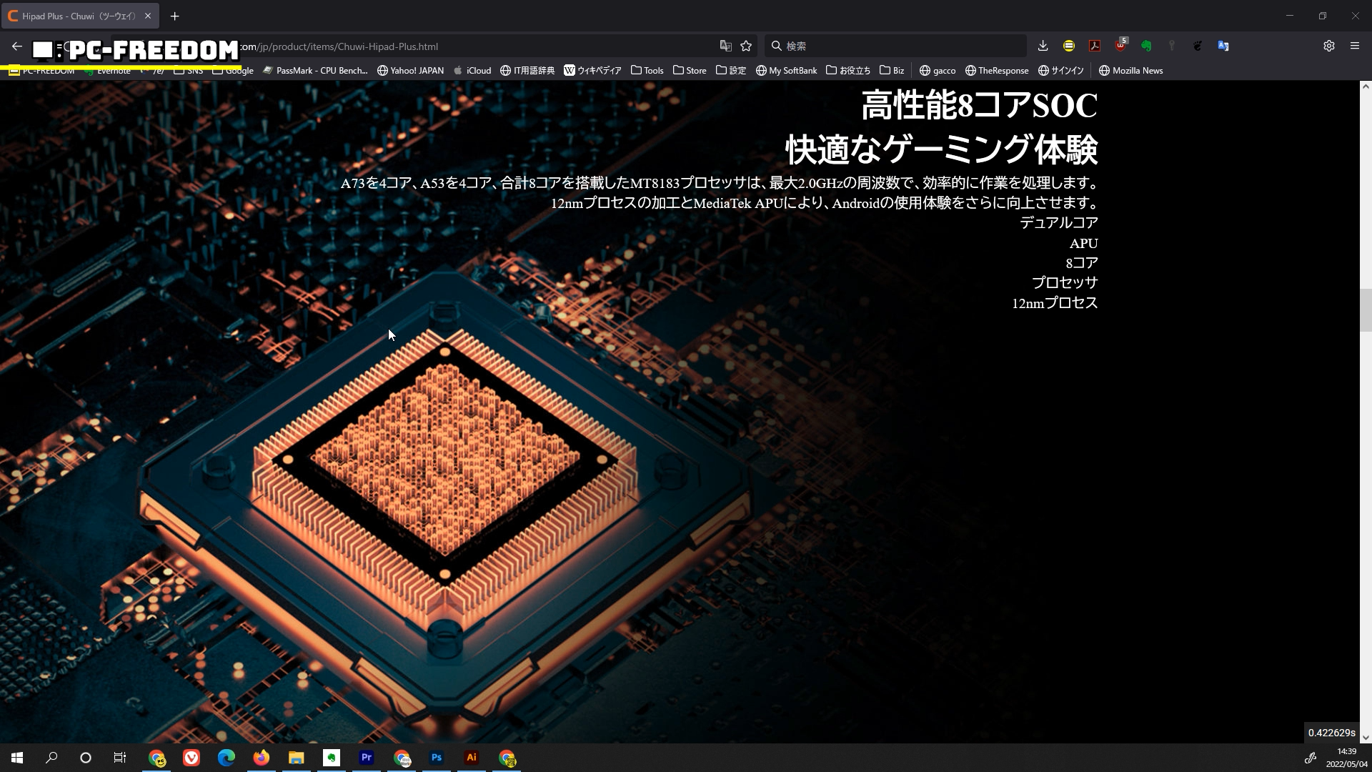This screenshot has height=772, width=1372.
Task: Click the Evernote Web Clipper extension
Action: tap(1146, 46)
